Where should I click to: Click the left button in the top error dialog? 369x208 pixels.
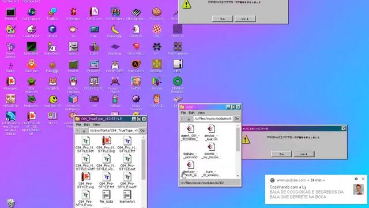(223, 19)
